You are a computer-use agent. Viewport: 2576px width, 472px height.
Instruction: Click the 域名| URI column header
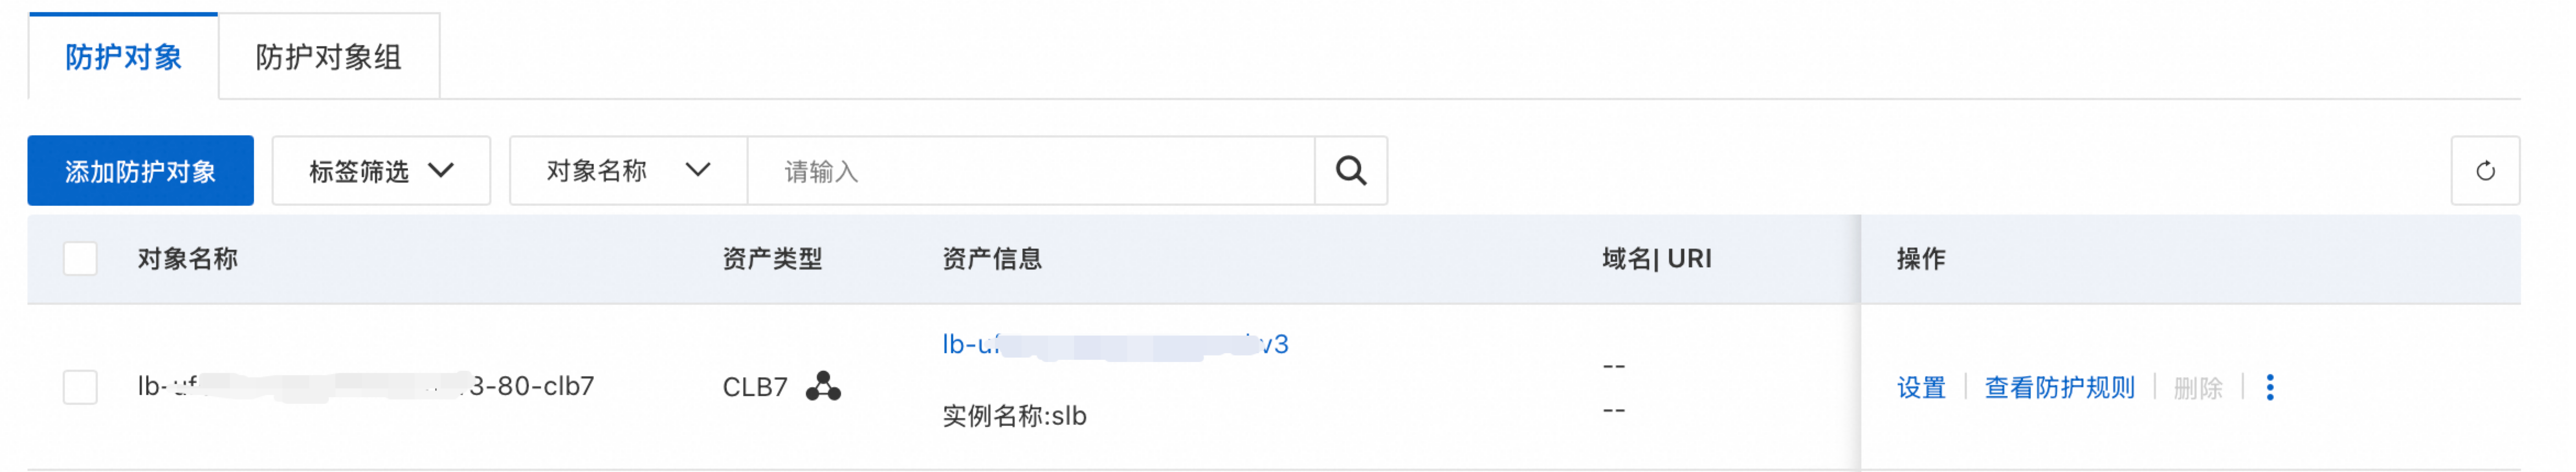1656,259
